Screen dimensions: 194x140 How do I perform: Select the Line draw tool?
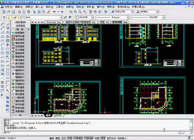click(x=2, y=24)
